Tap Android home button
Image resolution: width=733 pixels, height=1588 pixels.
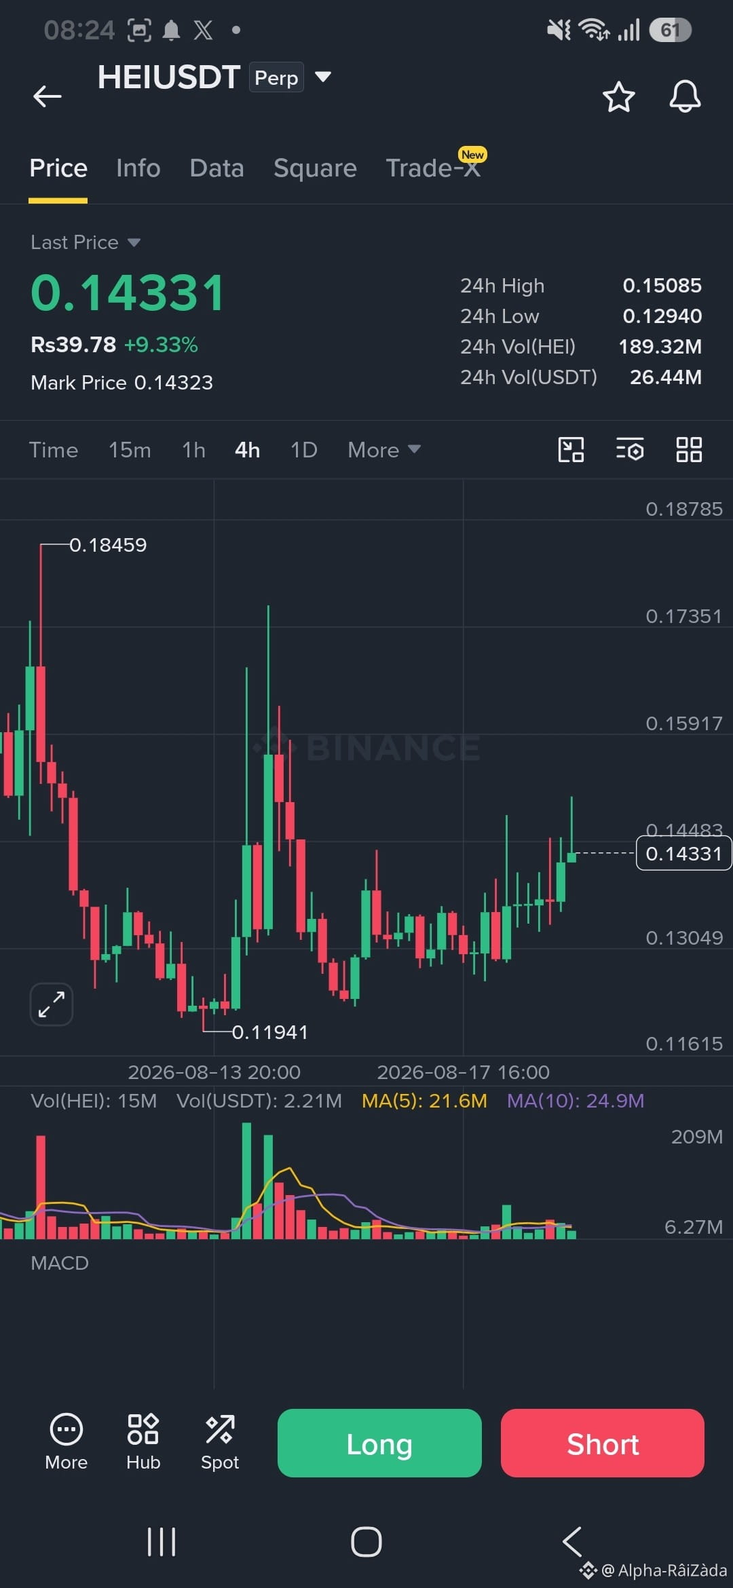pyautogui.click(x=366, y=1542)
